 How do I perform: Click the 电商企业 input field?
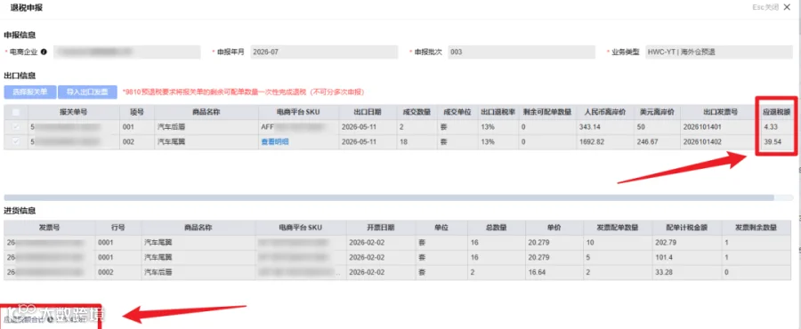pyautogui.click(x=127, y=52)
